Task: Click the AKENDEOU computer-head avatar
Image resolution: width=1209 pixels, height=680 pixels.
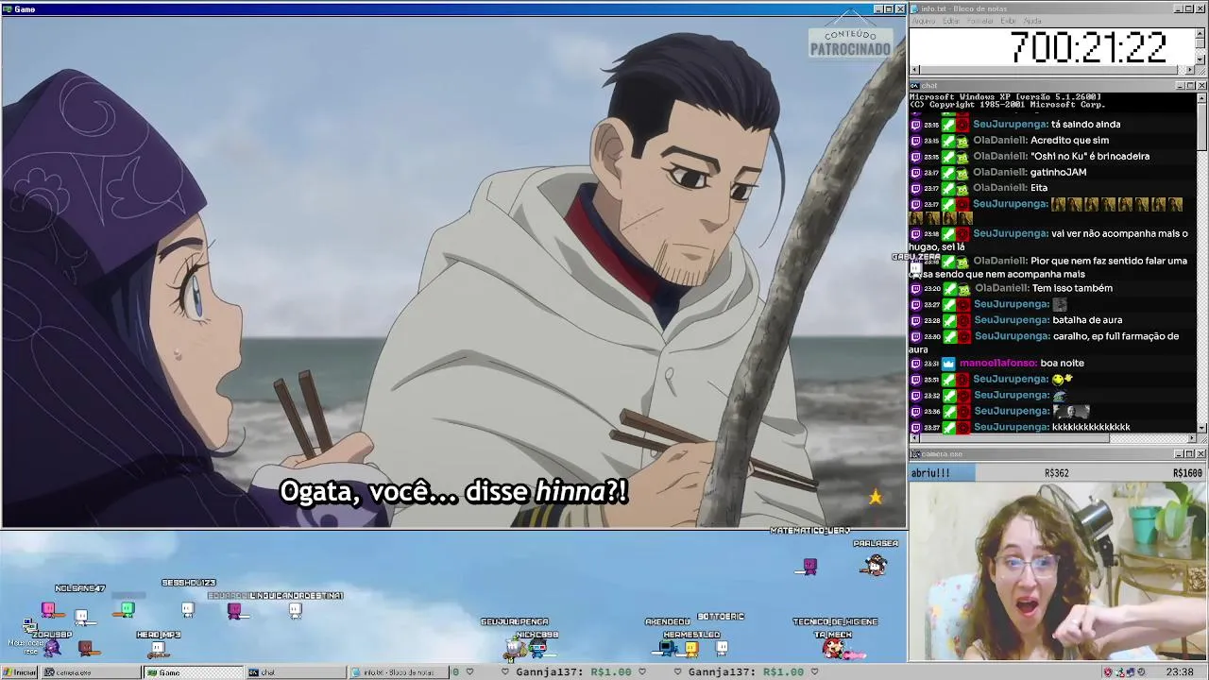Action: [667, 647]
